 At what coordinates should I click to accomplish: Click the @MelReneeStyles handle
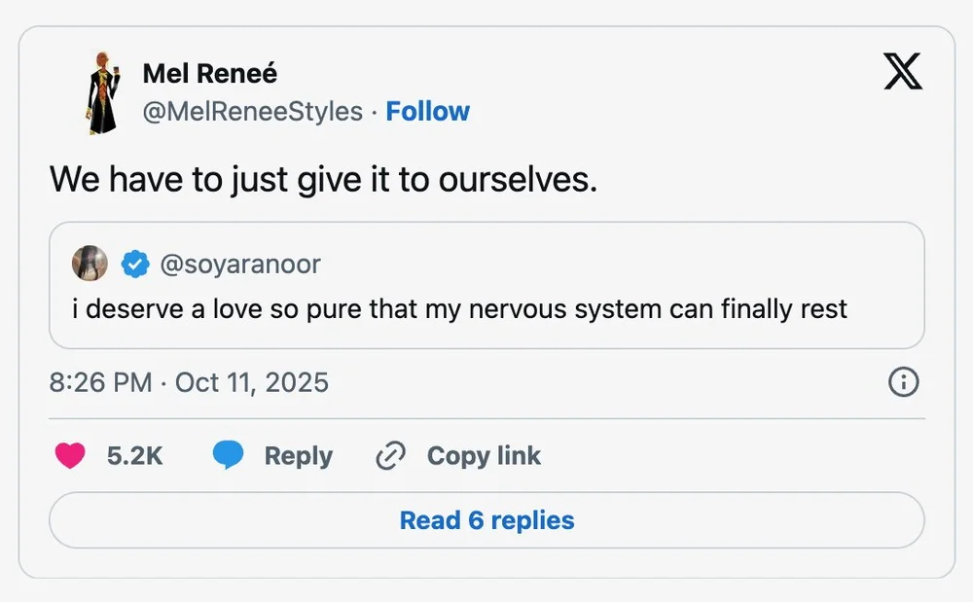click(x=253, y=112)
